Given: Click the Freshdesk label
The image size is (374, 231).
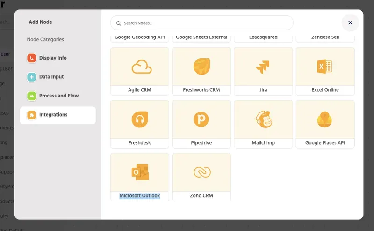Looking at the screenshot, I should tap(139, 143).
